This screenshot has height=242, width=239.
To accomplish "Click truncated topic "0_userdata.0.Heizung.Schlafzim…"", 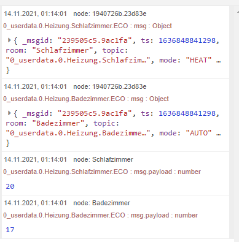I will point(78,60).
